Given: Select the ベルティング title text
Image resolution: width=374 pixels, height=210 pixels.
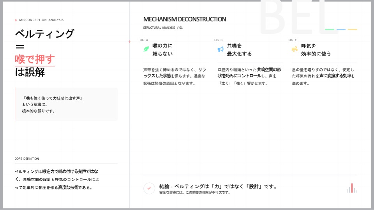Looking at the screenshot, I should (44, 34).
